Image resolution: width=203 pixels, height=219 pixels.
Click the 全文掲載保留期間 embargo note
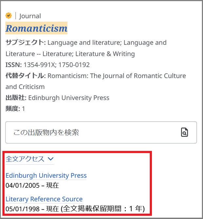[103, 209]
